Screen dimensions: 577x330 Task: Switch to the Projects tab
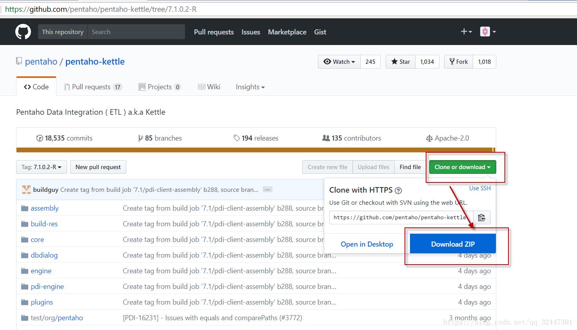pos(160,87)
